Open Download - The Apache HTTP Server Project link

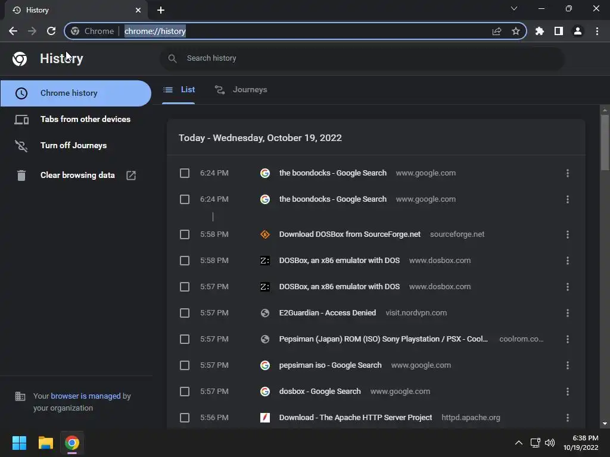pyautogui.click(x=356, y=418)
